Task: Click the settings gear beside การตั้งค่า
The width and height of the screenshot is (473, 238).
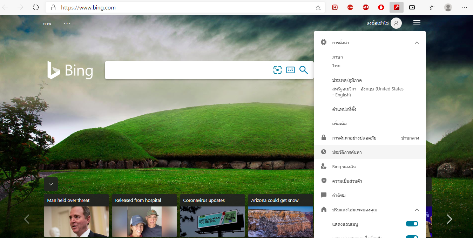Action: click(323, 42)
